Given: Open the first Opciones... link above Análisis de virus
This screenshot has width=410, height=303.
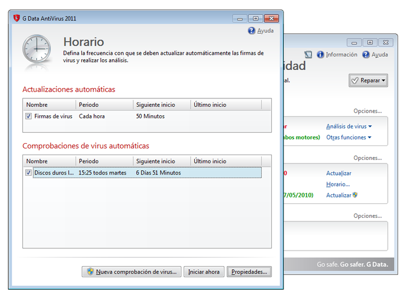Looking at the screenshot, I should pos(368,111).
